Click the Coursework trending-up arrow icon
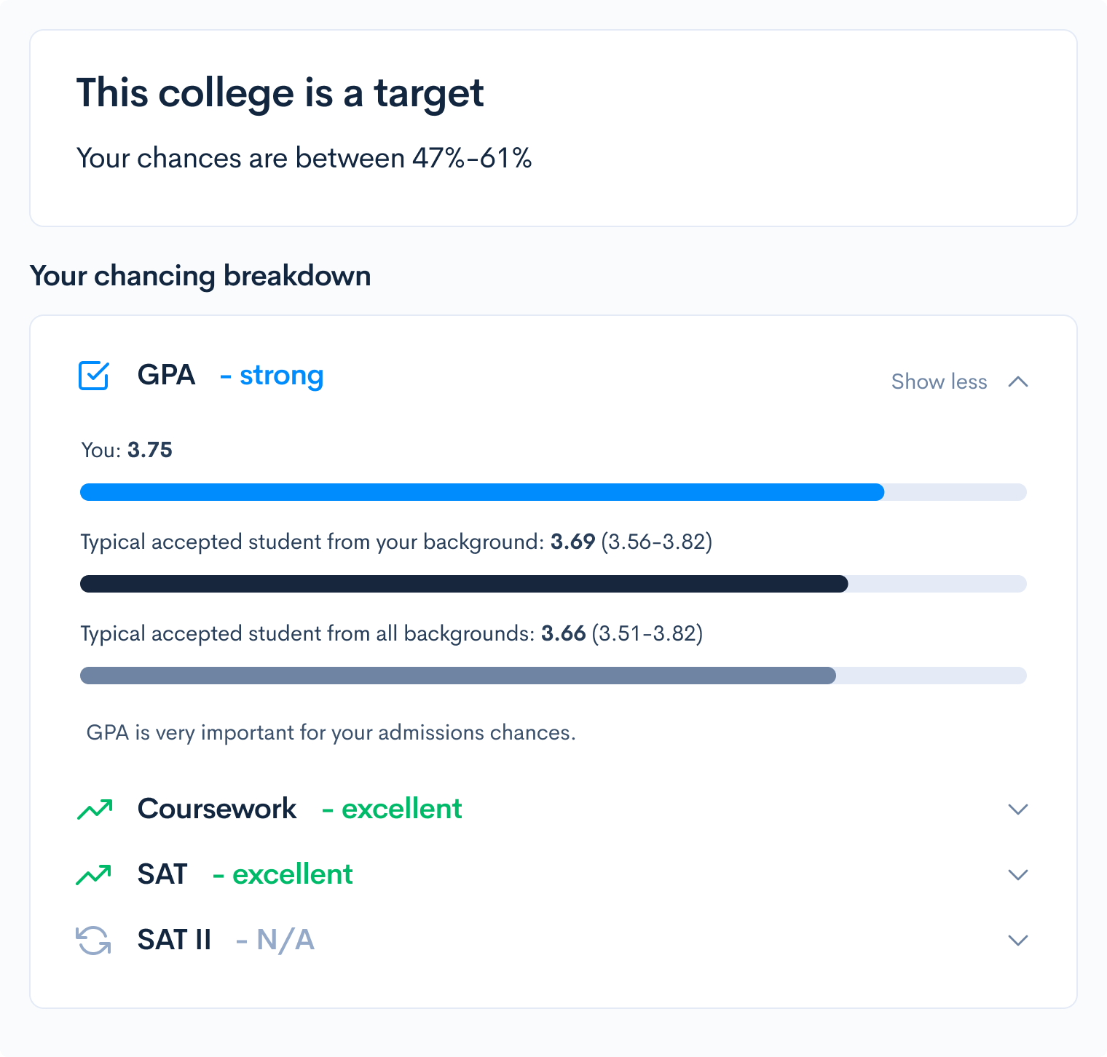The image size is (1107, 1057). (x=95, y=809)
